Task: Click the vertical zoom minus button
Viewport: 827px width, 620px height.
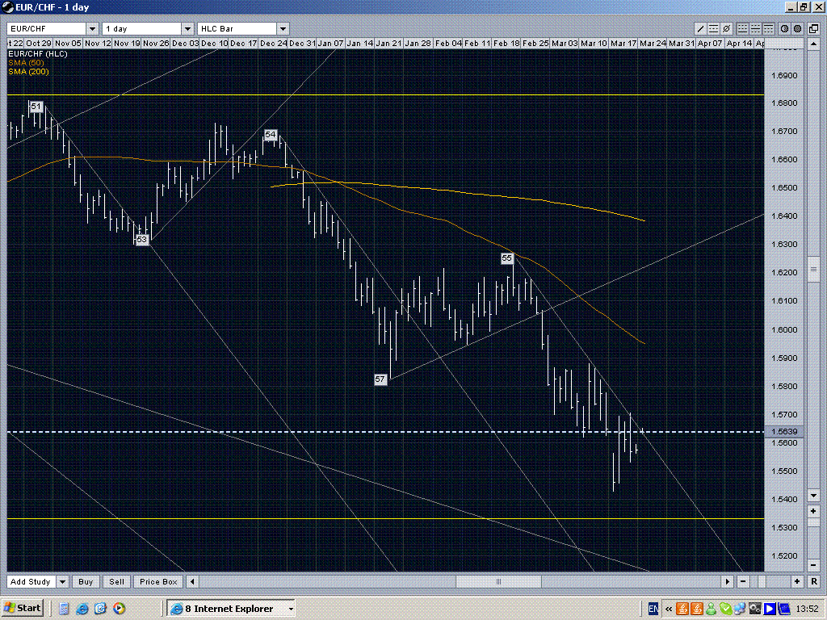Action: (x=813, y=564)
